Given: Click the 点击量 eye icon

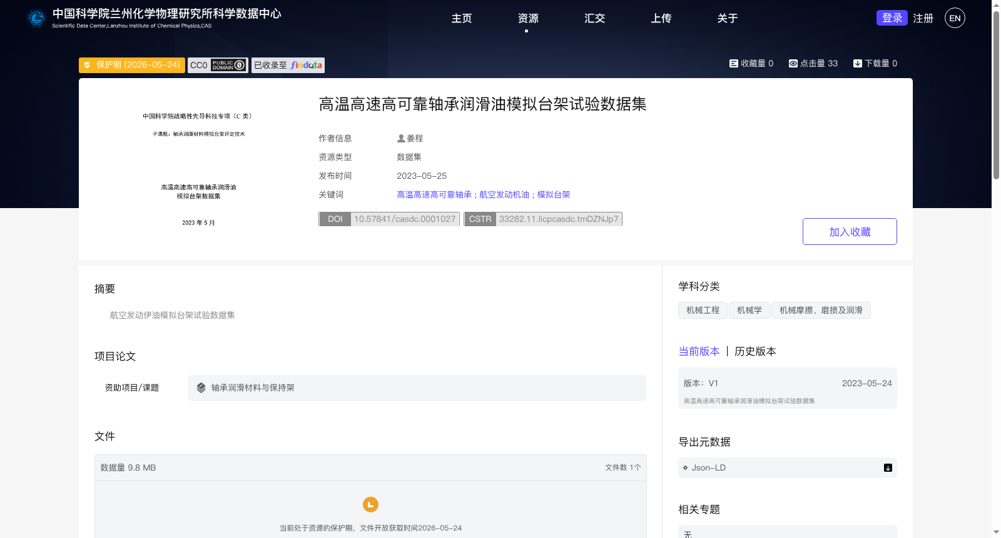Looking at the screenshot, I should (793, 63).
